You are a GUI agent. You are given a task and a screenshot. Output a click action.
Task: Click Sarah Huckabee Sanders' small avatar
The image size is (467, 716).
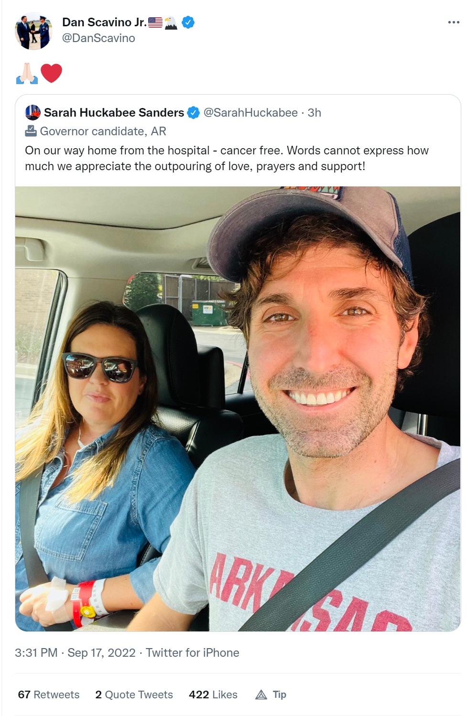33,112
